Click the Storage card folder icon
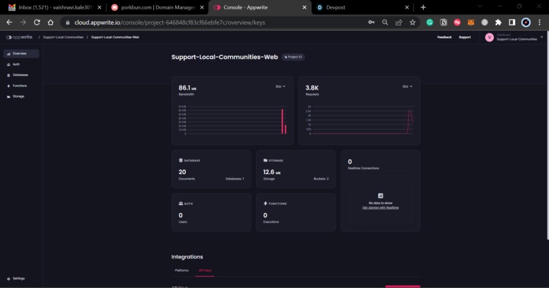 coord(266,160)
